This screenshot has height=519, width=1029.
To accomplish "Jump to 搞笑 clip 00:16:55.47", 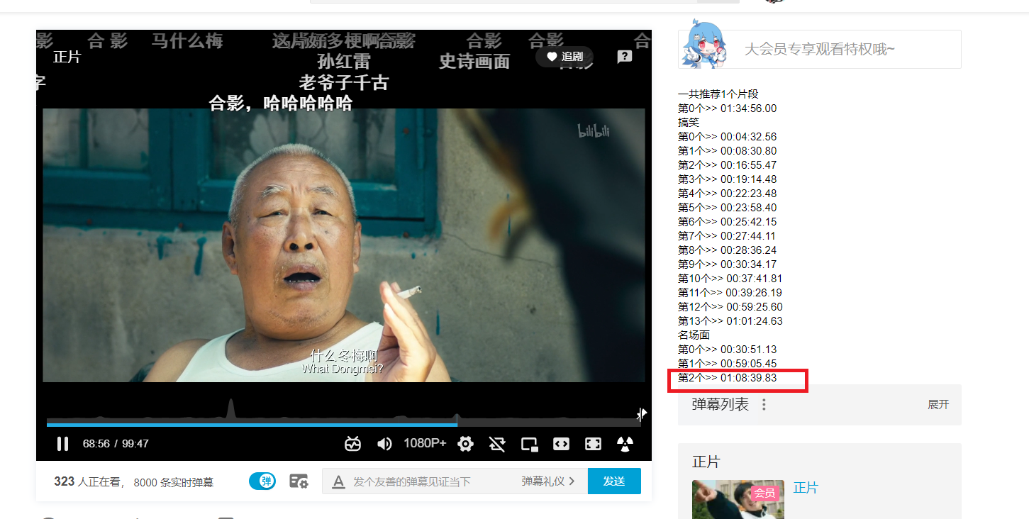I will point(727,165).
